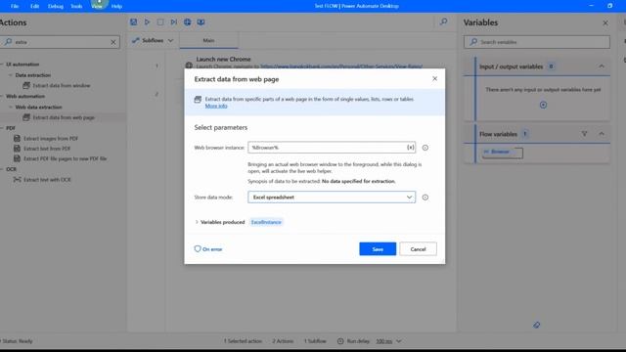
Task: Click the '1 Selected action' status text
Action: point(243,341)
